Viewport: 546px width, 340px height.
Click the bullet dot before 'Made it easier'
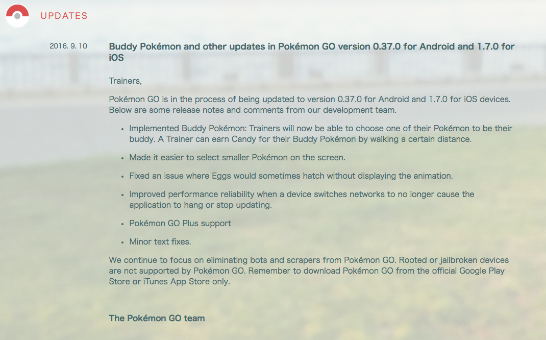[x=122, y=158]
